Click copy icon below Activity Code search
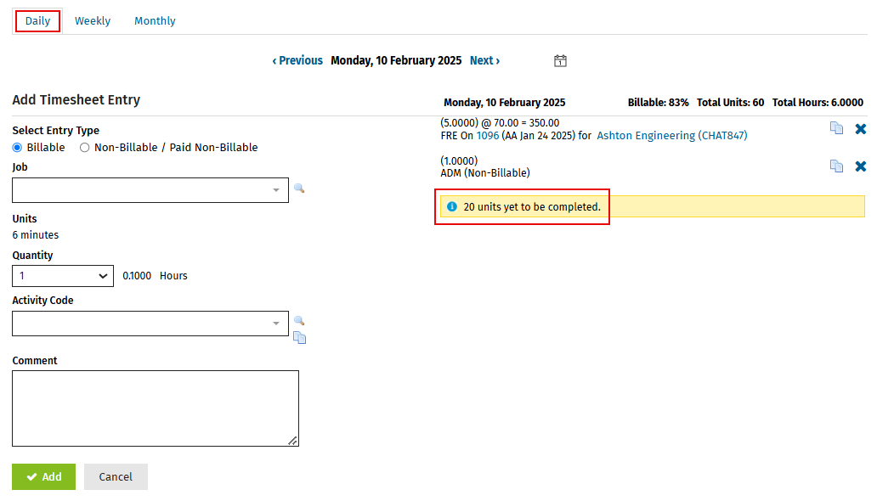The height and width of the screenshot is (501, 877). (300, 338)
